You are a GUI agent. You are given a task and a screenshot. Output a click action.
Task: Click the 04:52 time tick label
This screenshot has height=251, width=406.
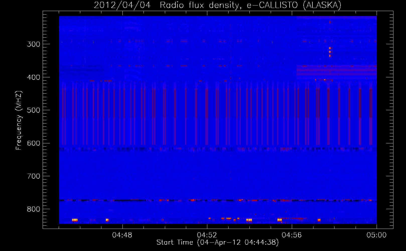click(x=207, y=235)
